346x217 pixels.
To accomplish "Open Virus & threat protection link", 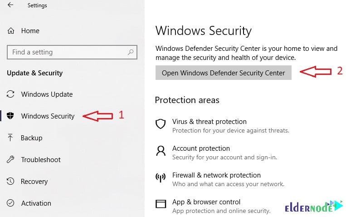I will pos(209,122).
